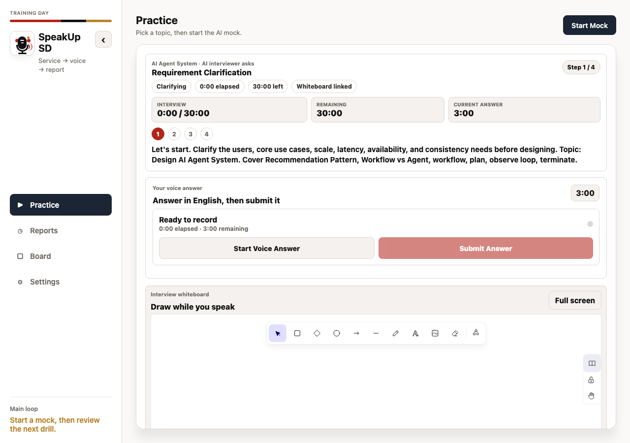Click the Board square icon
This screenshot has width=630, height=443.
point(20,256)
